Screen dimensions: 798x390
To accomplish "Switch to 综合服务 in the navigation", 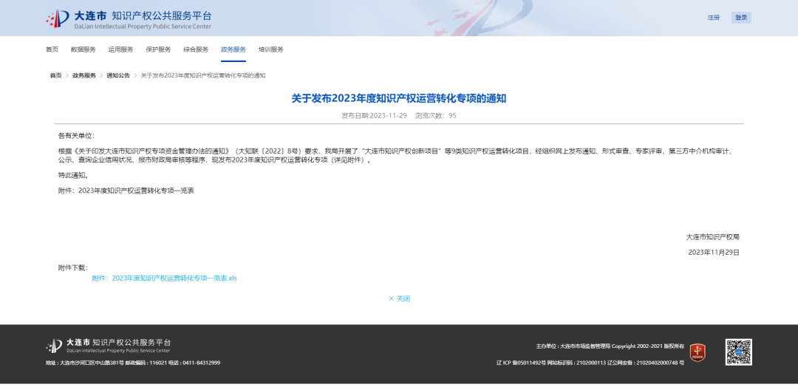I will pos(196,49).
